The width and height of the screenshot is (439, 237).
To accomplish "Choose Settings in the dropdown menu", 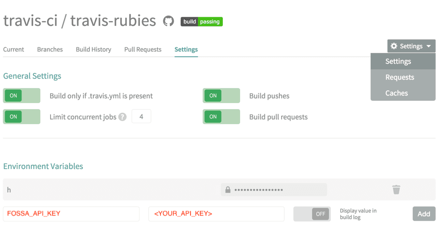I will click(x=403, y=61).
